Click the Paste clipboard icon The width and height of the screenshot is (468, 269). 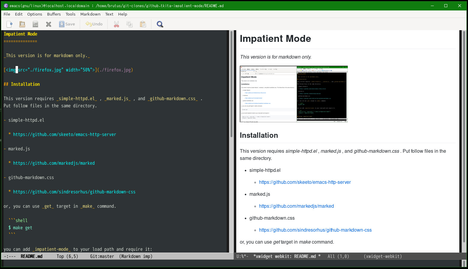(143, 24)
